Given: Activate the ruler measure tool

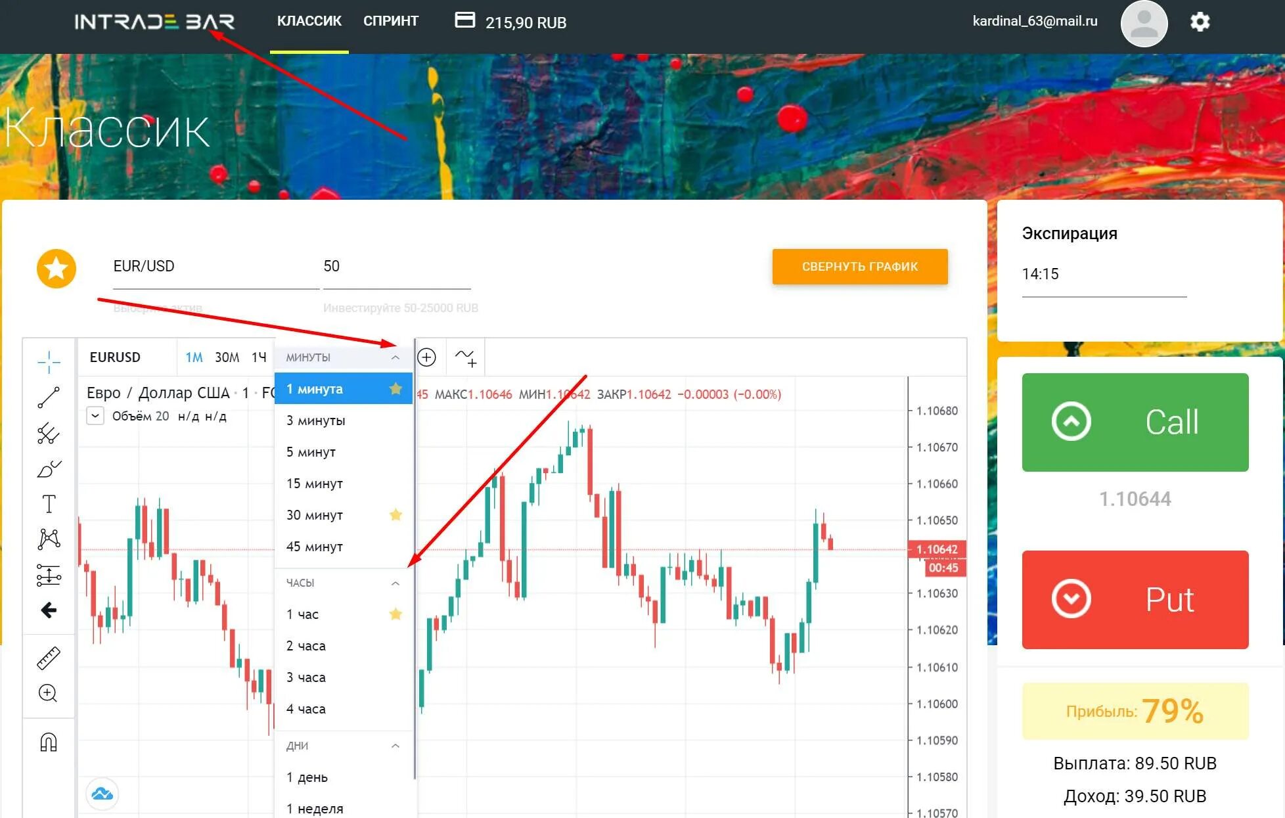Looking at the screenshot, I should (49, 658).
